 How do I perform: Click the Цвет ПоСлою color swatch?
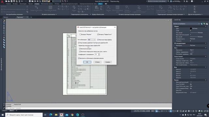tap(191, 28)
